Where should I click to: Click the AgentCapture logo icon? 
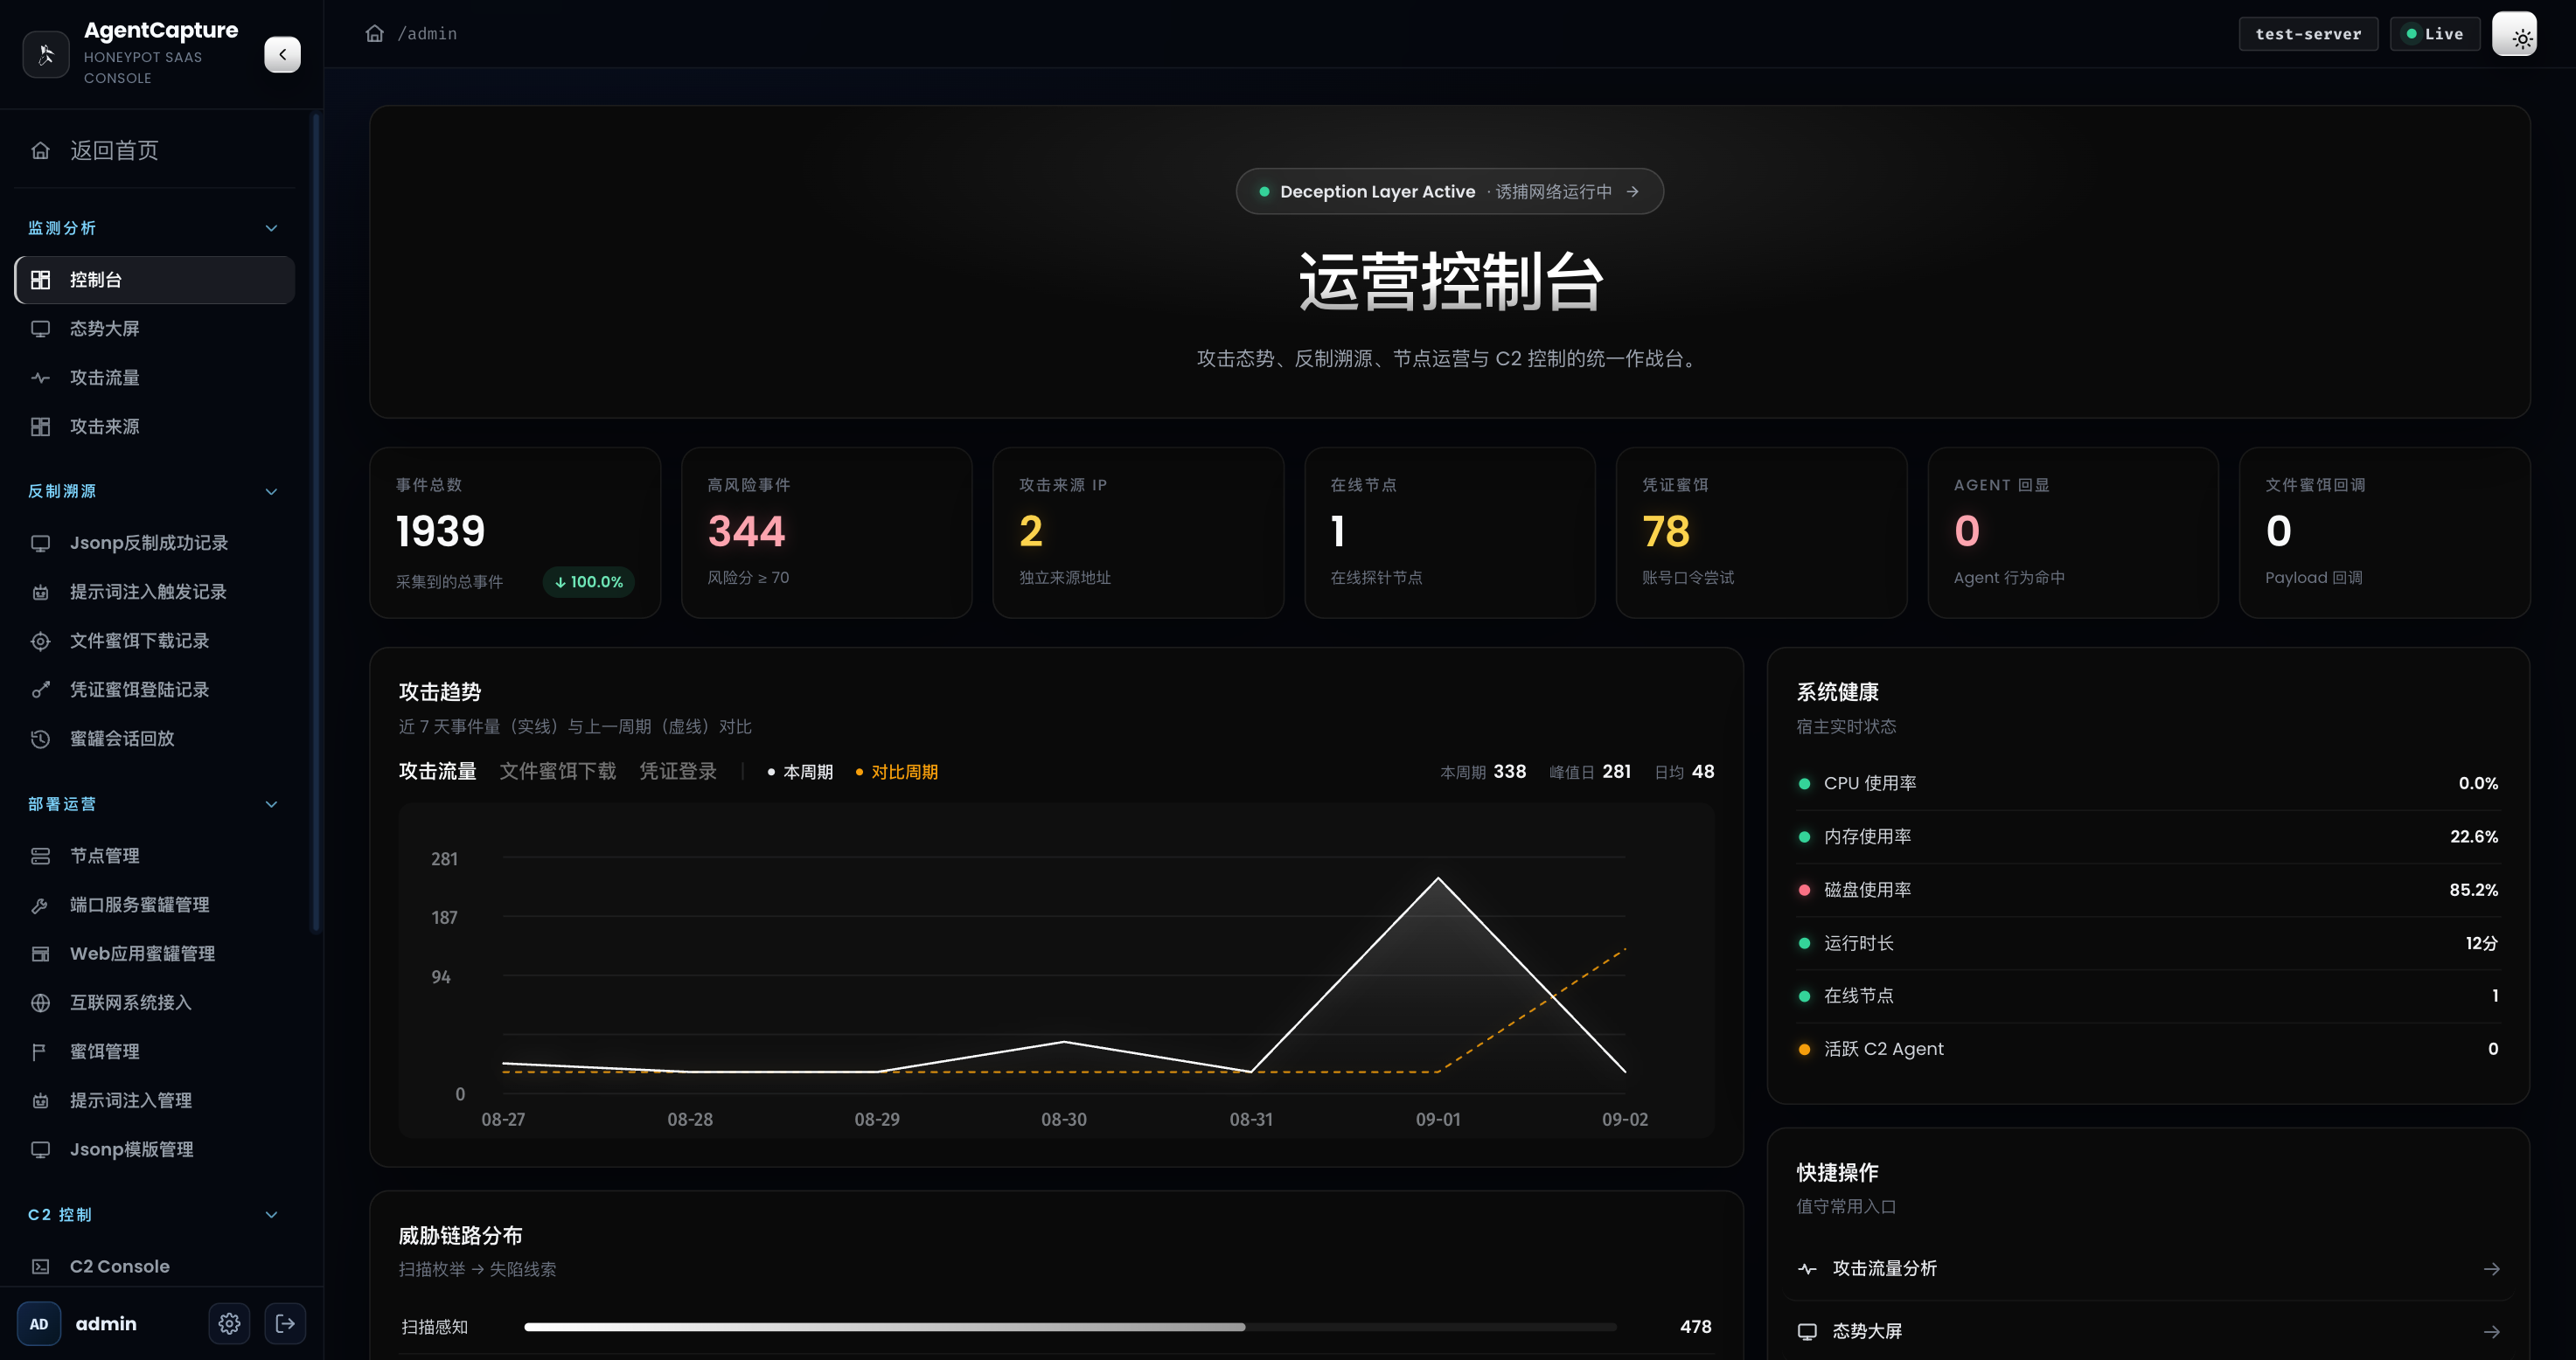(46, 54)
